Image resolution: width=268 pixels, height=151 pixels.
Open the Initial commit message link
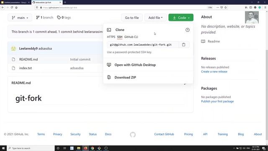point(80,60)
